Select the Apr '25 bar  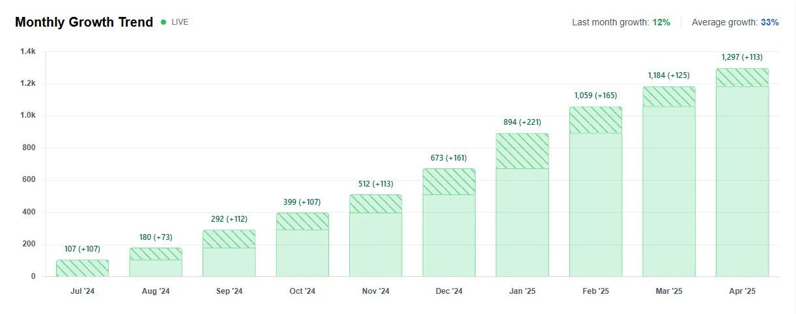pyautogui.click(x=742, y=173)
